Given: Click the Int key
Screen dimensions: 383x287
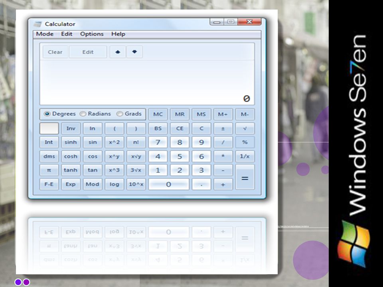Looking at the screenshot, I should [x=49, y=142].
